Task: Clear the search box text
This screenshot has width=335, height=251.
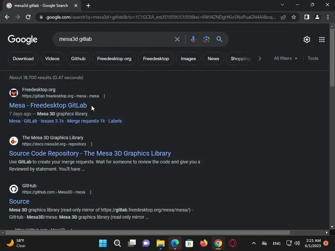Action: coord(177,39)
